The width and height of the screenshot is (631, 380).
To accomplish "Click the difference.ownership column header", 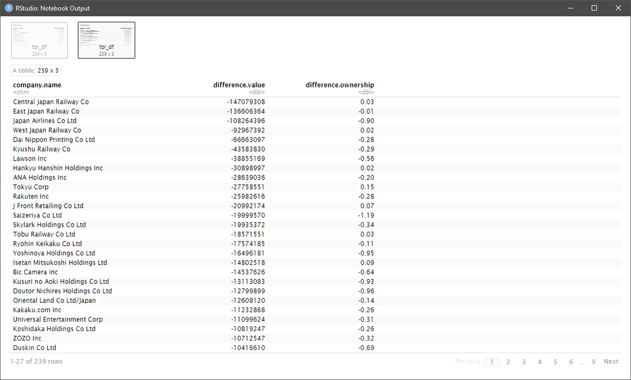I will click(340, 85).
